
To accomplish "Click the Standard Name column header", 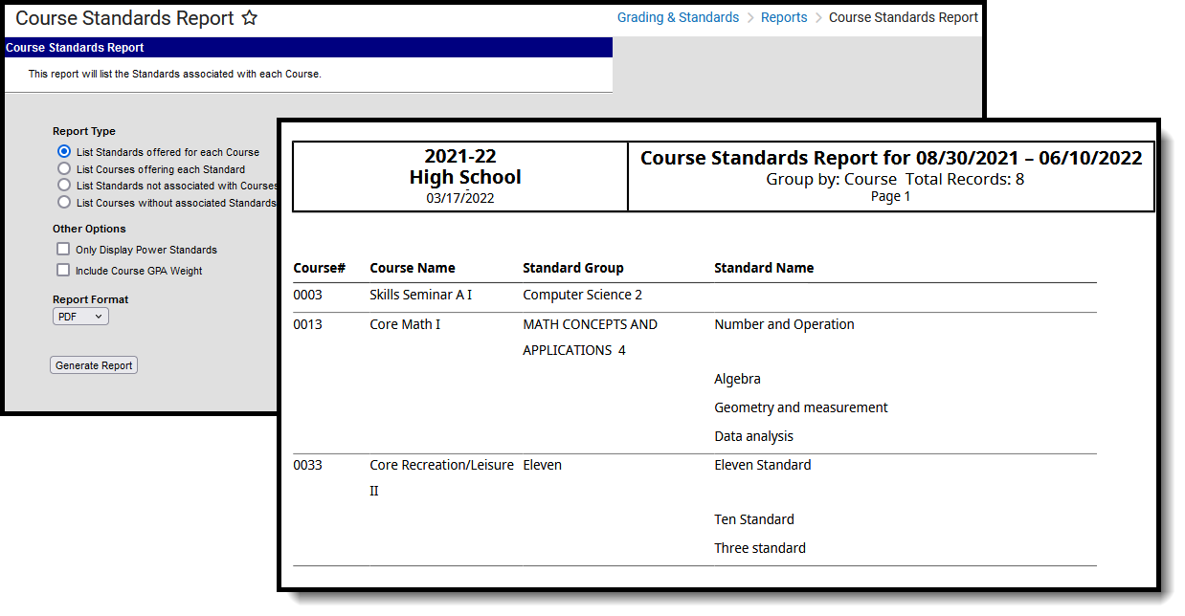I will [764, 268].
